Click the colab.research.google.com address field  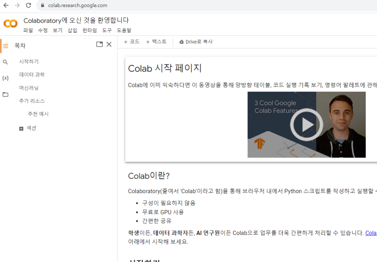pyautogui.click(x=77, y=5)
